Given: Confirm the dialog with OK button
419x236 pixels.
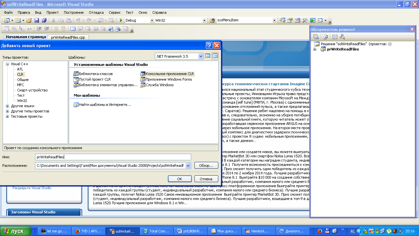Looking at the screenshot, I should (180, 179).
